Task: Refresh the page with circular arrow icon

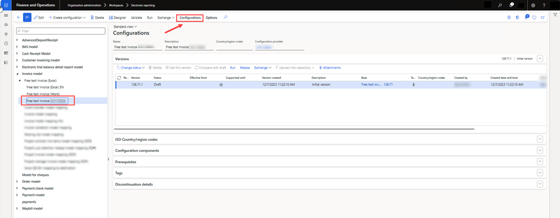Action: coord(535,17)
